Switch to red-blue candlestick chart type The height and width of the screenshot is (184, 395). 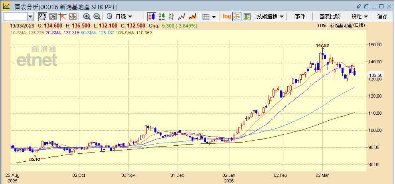pos(151,17)
